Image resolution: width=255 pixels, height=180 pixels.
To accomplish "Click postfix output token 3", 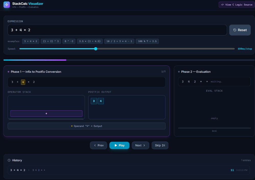I will coord(94,101).
